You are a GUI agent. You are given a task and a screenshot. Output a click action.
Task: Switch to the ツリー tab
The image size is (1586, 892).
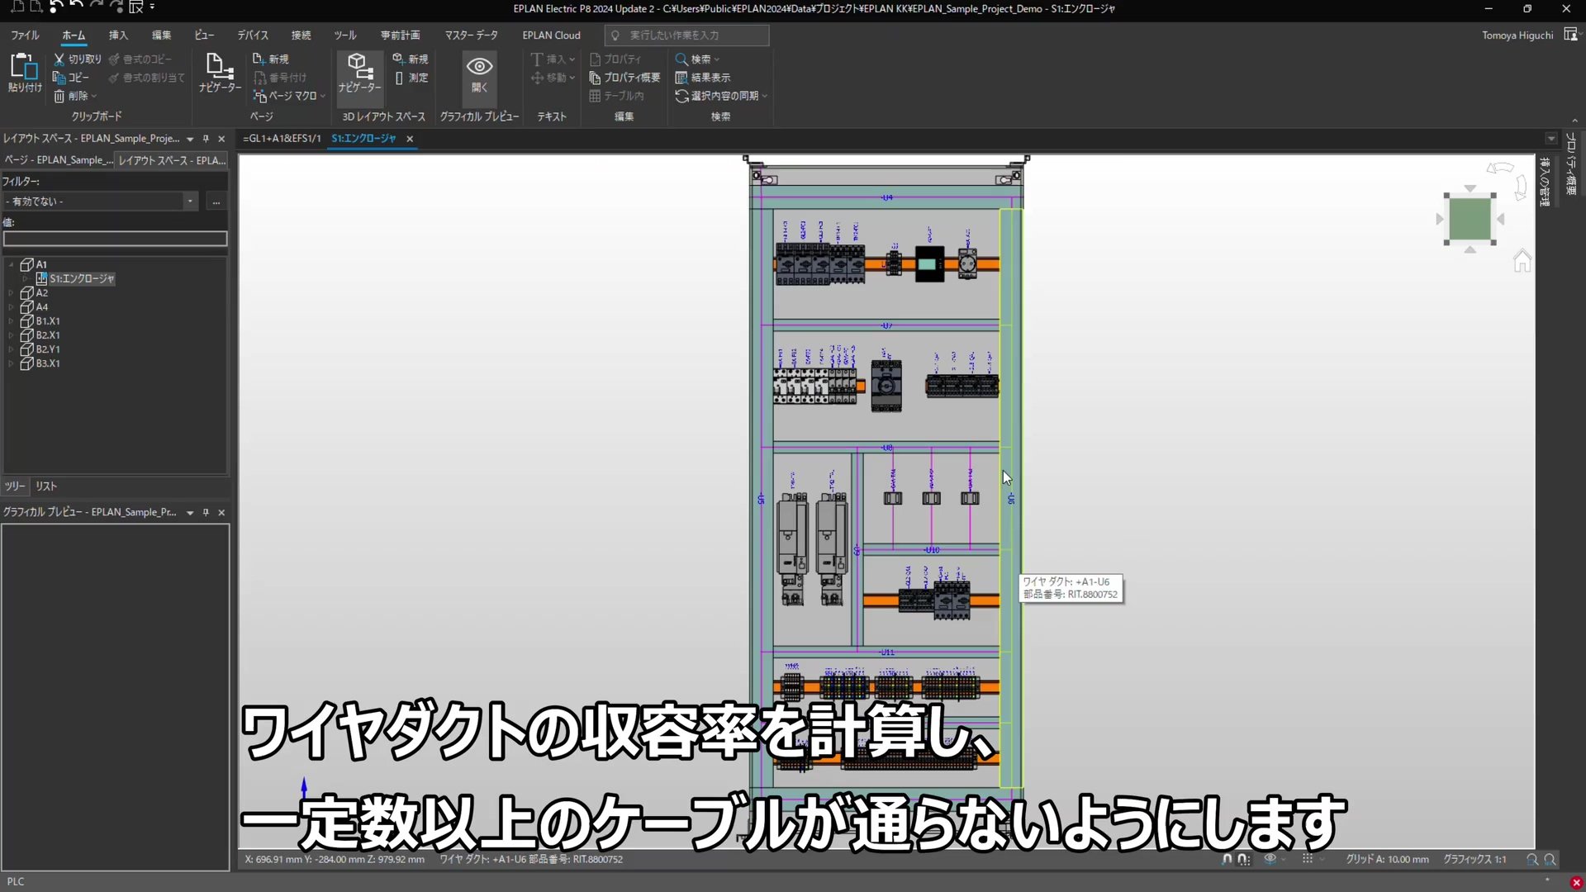(15, 486)
